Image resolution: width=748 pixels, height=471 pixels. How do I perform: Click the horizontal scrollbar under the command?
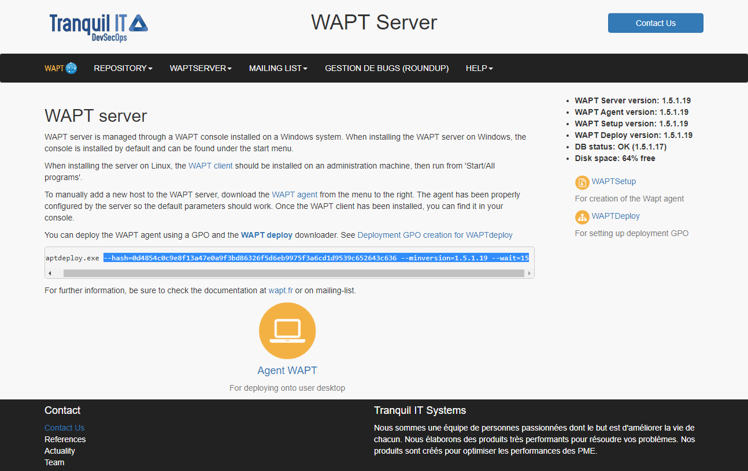coord(289,273)
